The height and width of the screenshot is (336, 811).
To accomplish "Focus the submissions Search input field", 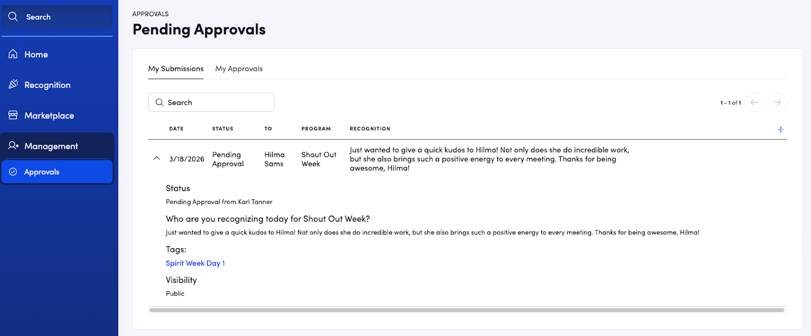I will pyautogui.click(x=218, y=102).
